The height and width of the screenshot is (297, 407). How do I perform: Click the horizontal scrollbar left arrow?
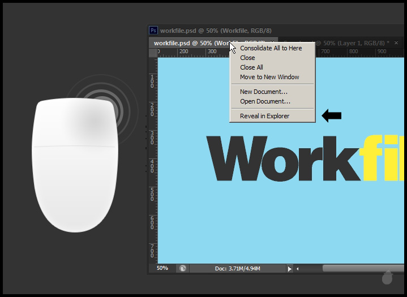coord(298,269)
